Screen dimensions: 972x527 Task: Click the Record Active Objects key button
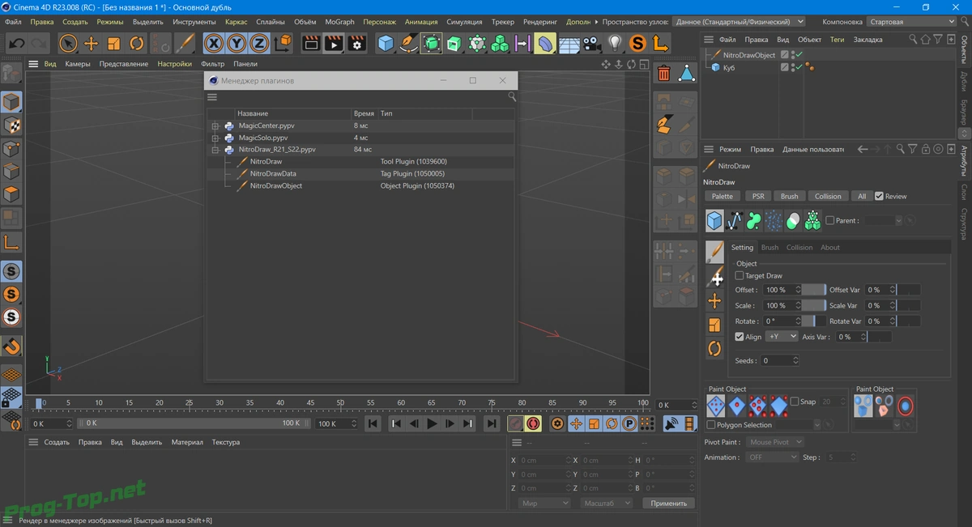pyautogui.click(x=515, y=423)
